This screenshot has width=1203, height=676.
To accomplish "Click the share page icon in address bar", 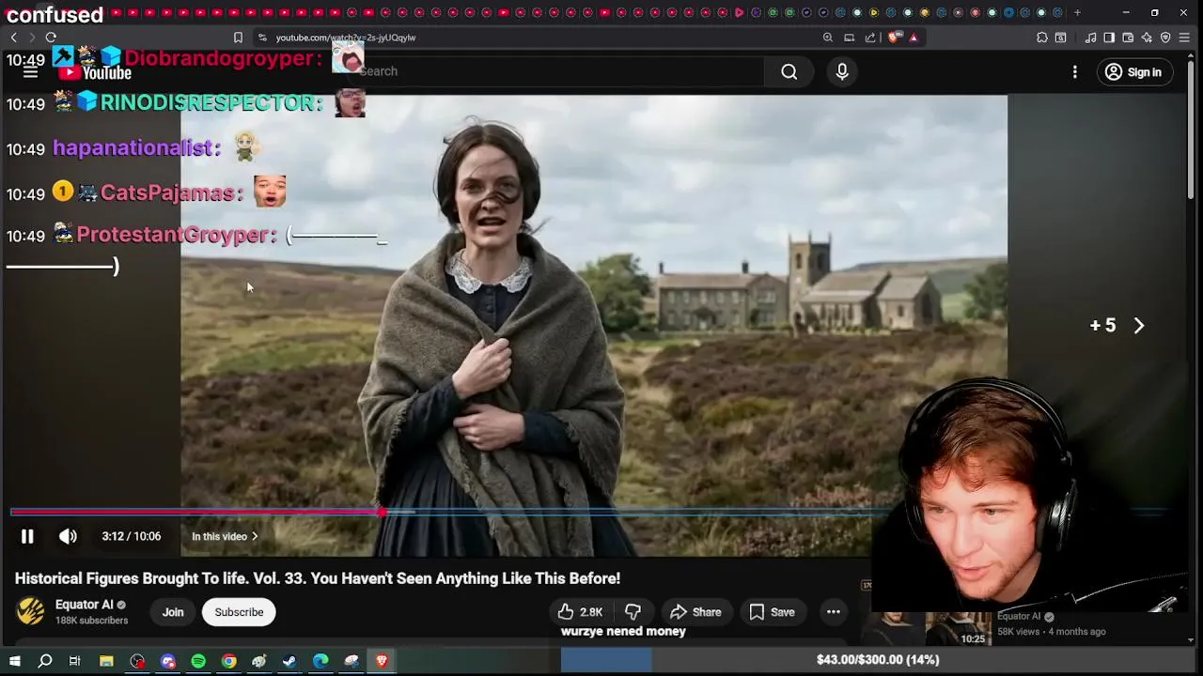I will pos(870,38).
